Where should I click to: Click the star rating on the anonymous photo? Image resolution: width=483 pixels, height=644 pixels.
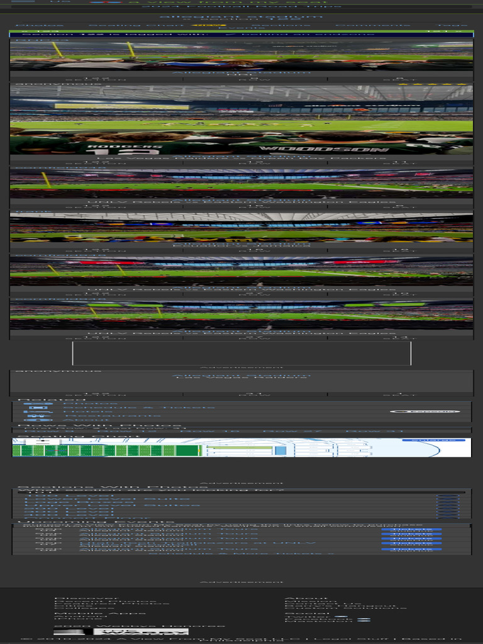click(x=431, y=84)
